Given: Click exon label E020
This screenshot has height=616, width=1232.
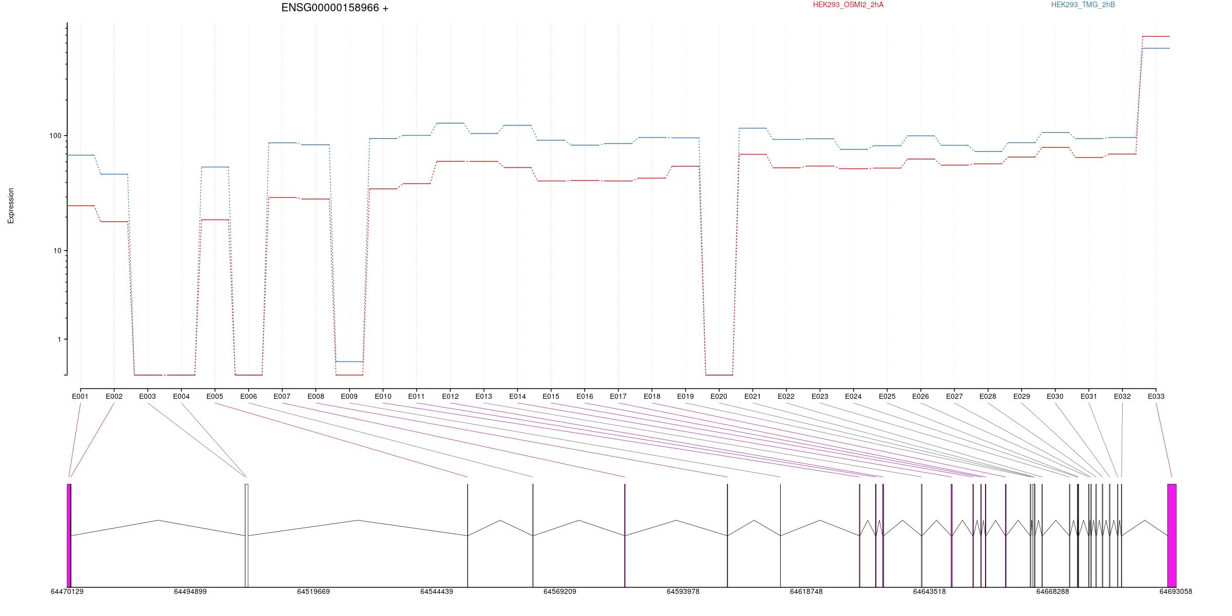Looking at the screenshot, I should [x=719, y=396].
